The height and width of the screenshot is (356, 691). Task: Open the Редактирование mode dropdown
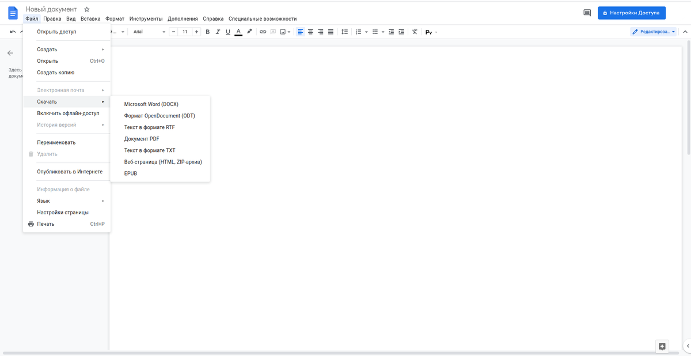654,32
